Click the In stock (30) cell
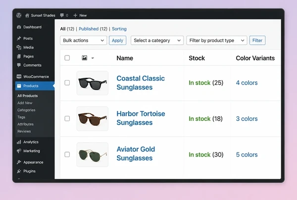The image size is (297, 200). point(206,155)
